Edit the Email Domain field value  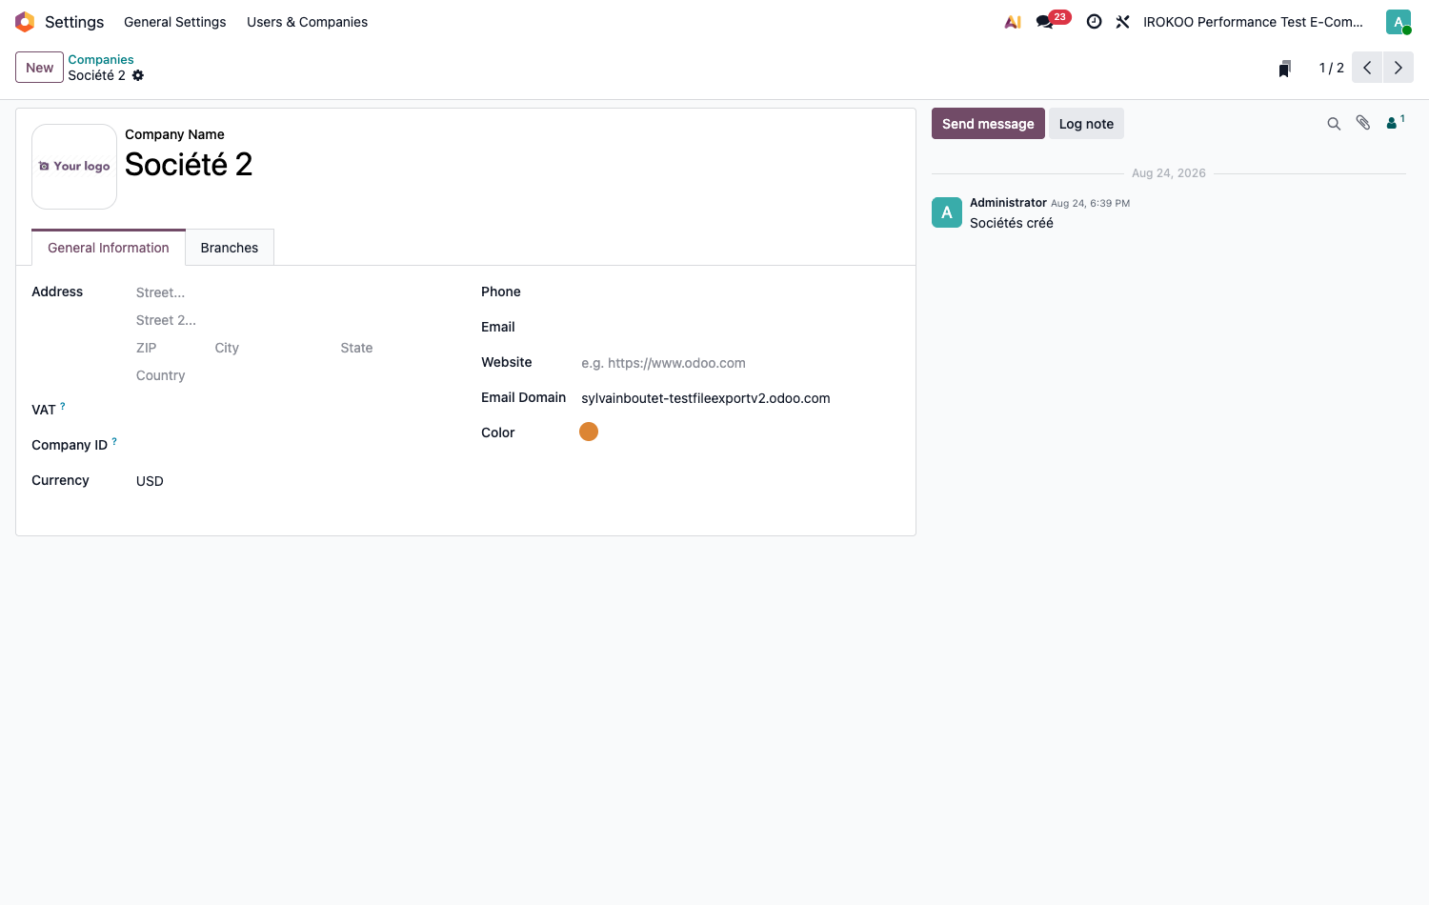[740, 398]
